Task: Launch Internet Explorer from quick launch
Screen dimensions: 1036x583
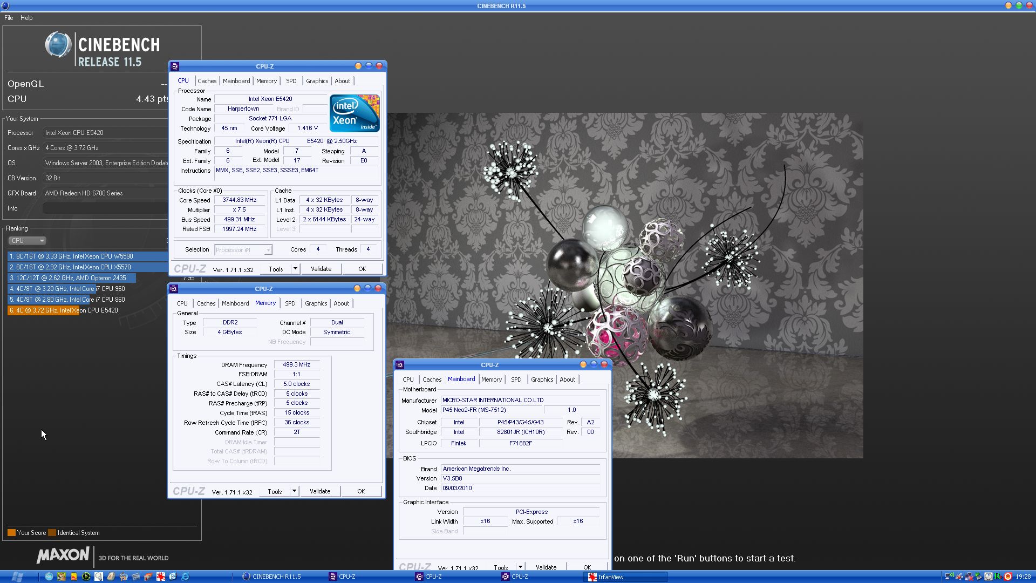Action: pyautogui.click(x=185, y=577)
